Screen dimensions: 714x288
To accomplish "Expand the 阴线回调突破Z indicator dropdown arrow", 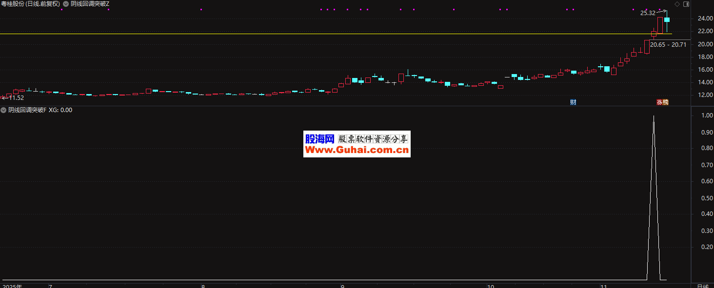I will [66, 4].
